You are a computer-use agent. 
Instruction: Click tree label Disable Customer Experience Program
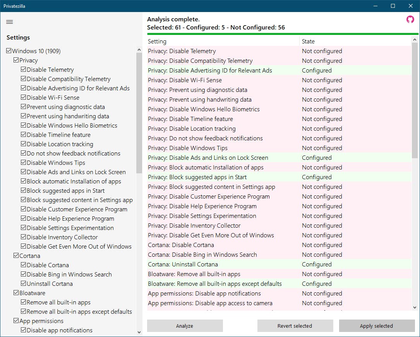77,209
